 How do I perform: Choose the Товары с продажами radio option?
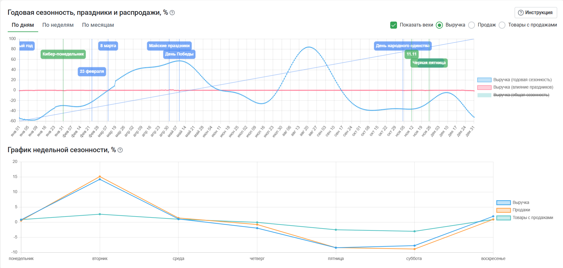coord(502,25)
